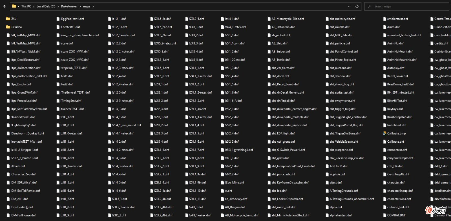The width and height of the screenshot is (451, 221).
Task: Click the file icon of character.dnf
Action: (x=385, y=183)
